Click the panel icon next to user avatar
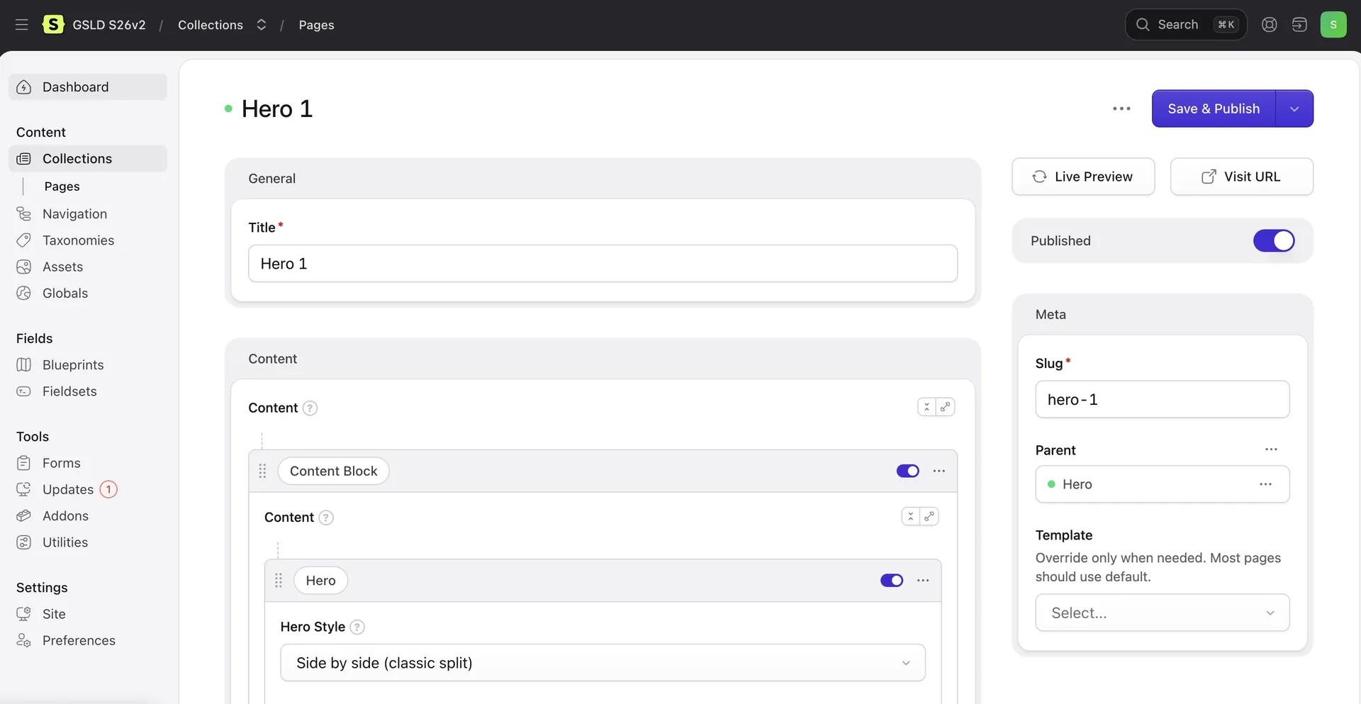The height and width of the screenshot is (704, 1361). [1299, 25]
